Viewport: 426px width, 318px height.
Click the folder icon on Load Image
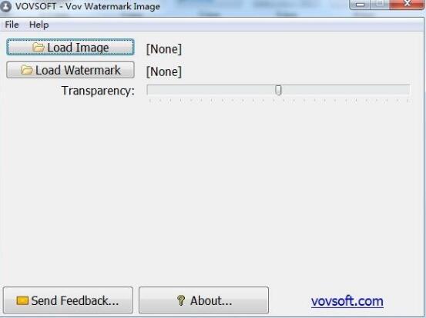(39, 48)
